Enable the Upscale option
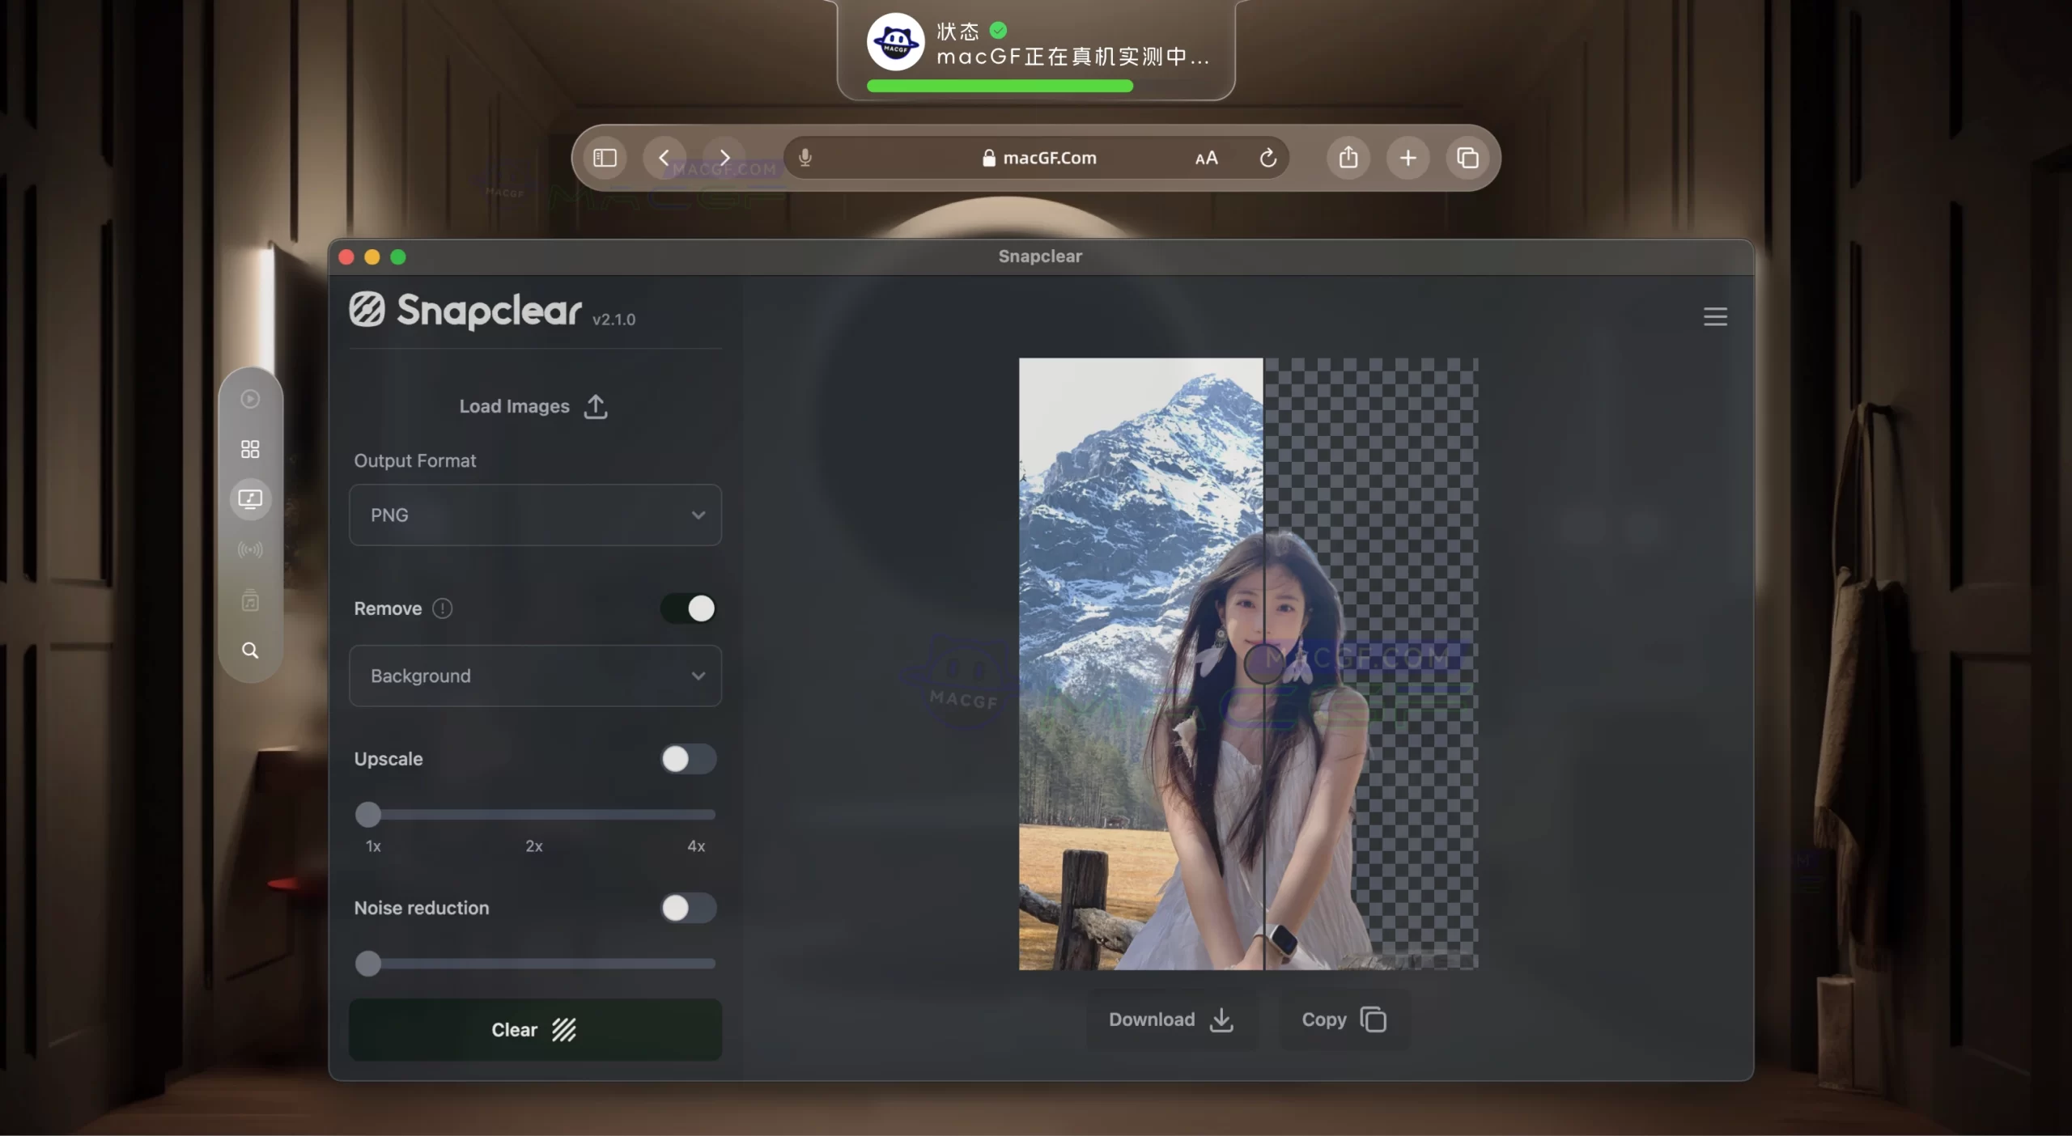 tap(687, 760)
